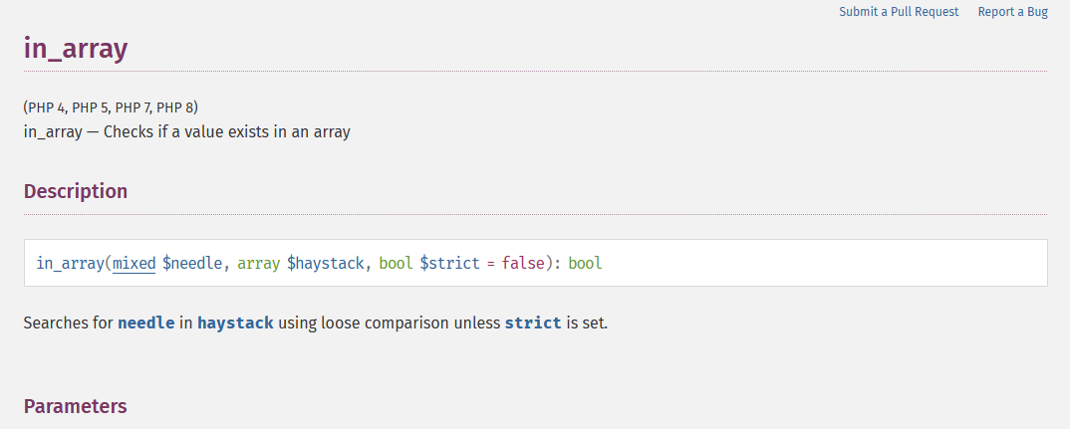
Task: Click the bold needle word in description
Action: [146, 323]
